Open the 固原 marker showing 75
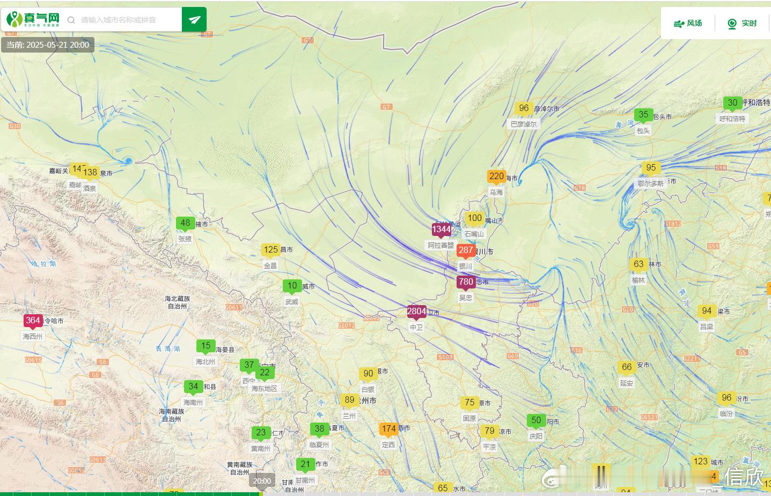Image resolution: width=771 pixels, height=496 pixels. click(469, 403)
